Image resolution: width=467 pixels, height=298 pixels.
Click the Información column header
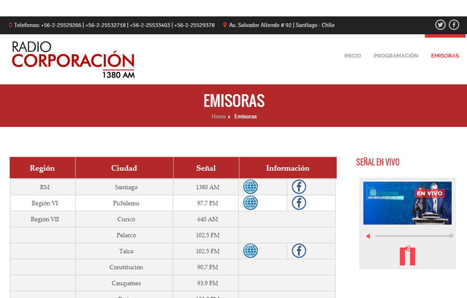[288, 168]
